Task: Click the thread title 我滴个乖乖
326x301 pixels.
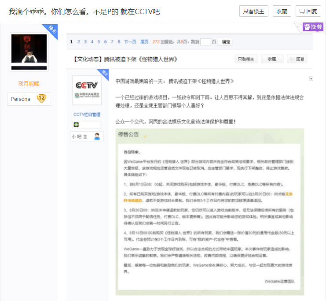Action: click(84, 11)
